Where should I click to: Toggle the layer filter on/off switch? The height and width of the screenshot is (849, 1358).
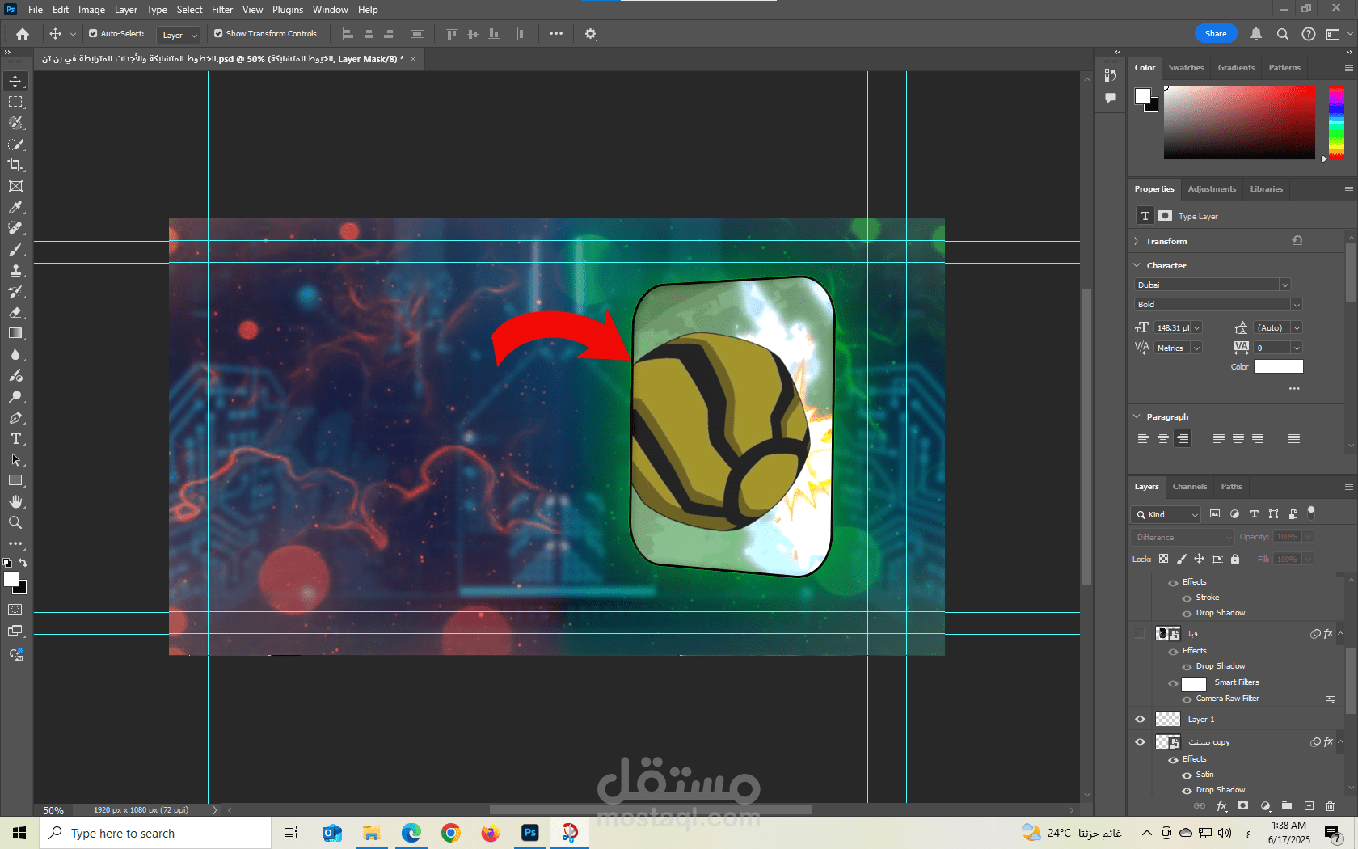point(1311,513)
